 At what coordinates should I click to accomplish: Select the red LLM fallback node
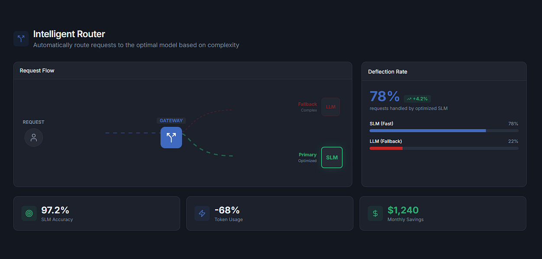(331, 107)
